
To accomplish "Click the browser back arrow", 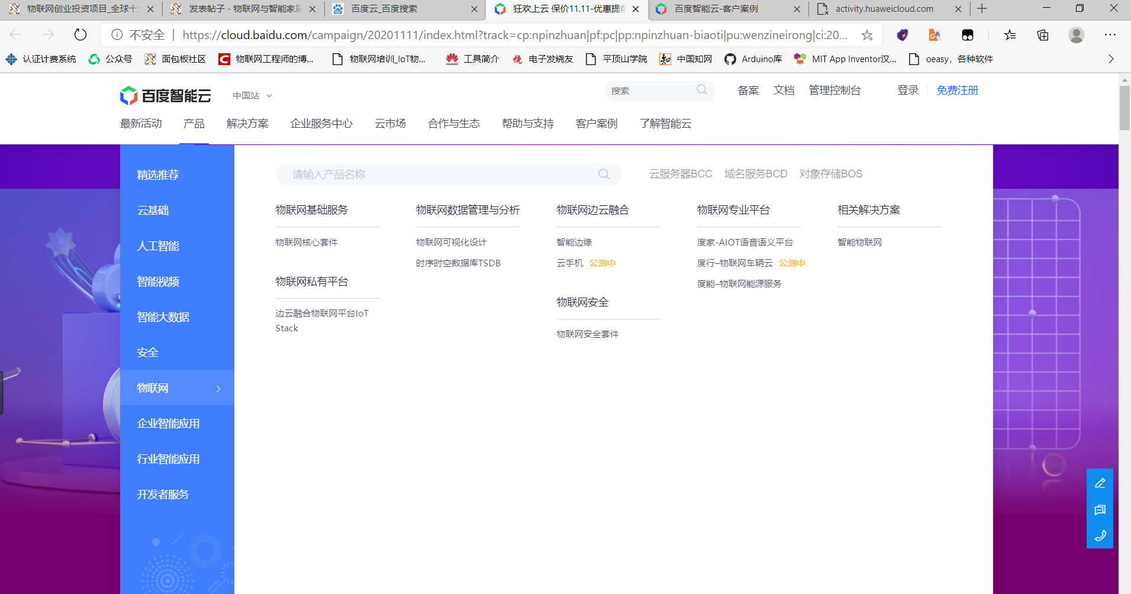I will coord(16,35).
